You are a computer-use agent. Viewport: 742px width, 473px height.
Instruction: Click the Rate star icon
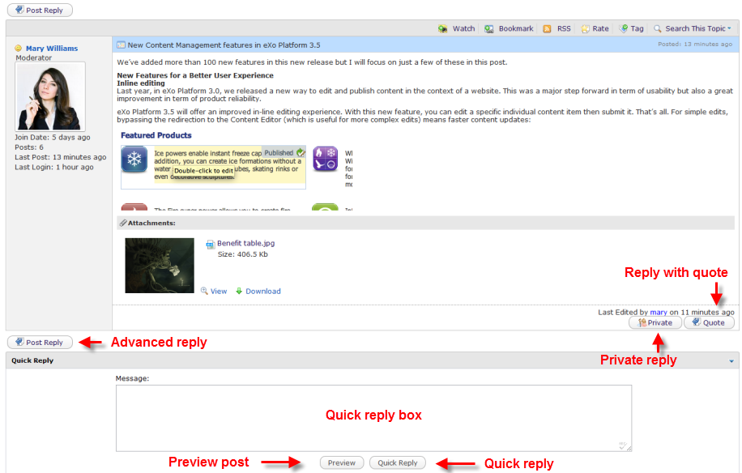(585, 28)
